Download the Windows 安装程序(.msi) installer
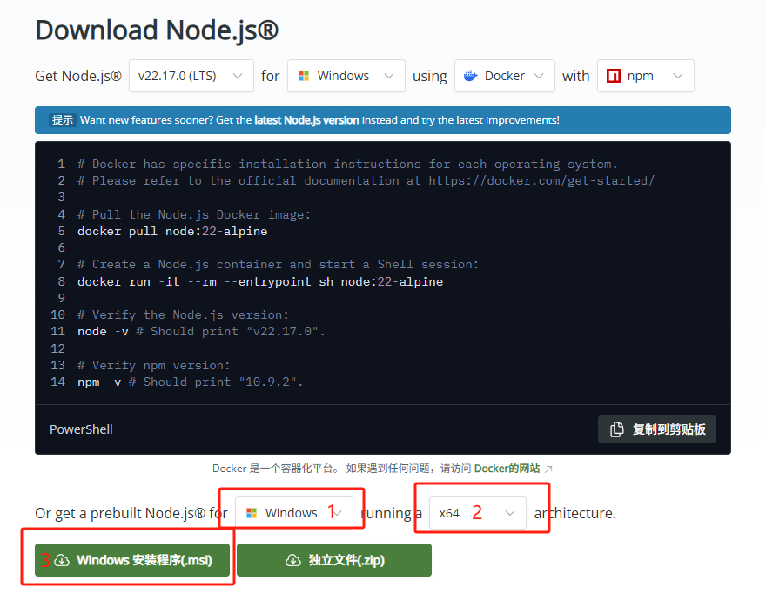The height and width of the screenshot is (601, 766). tap(132, 560)
